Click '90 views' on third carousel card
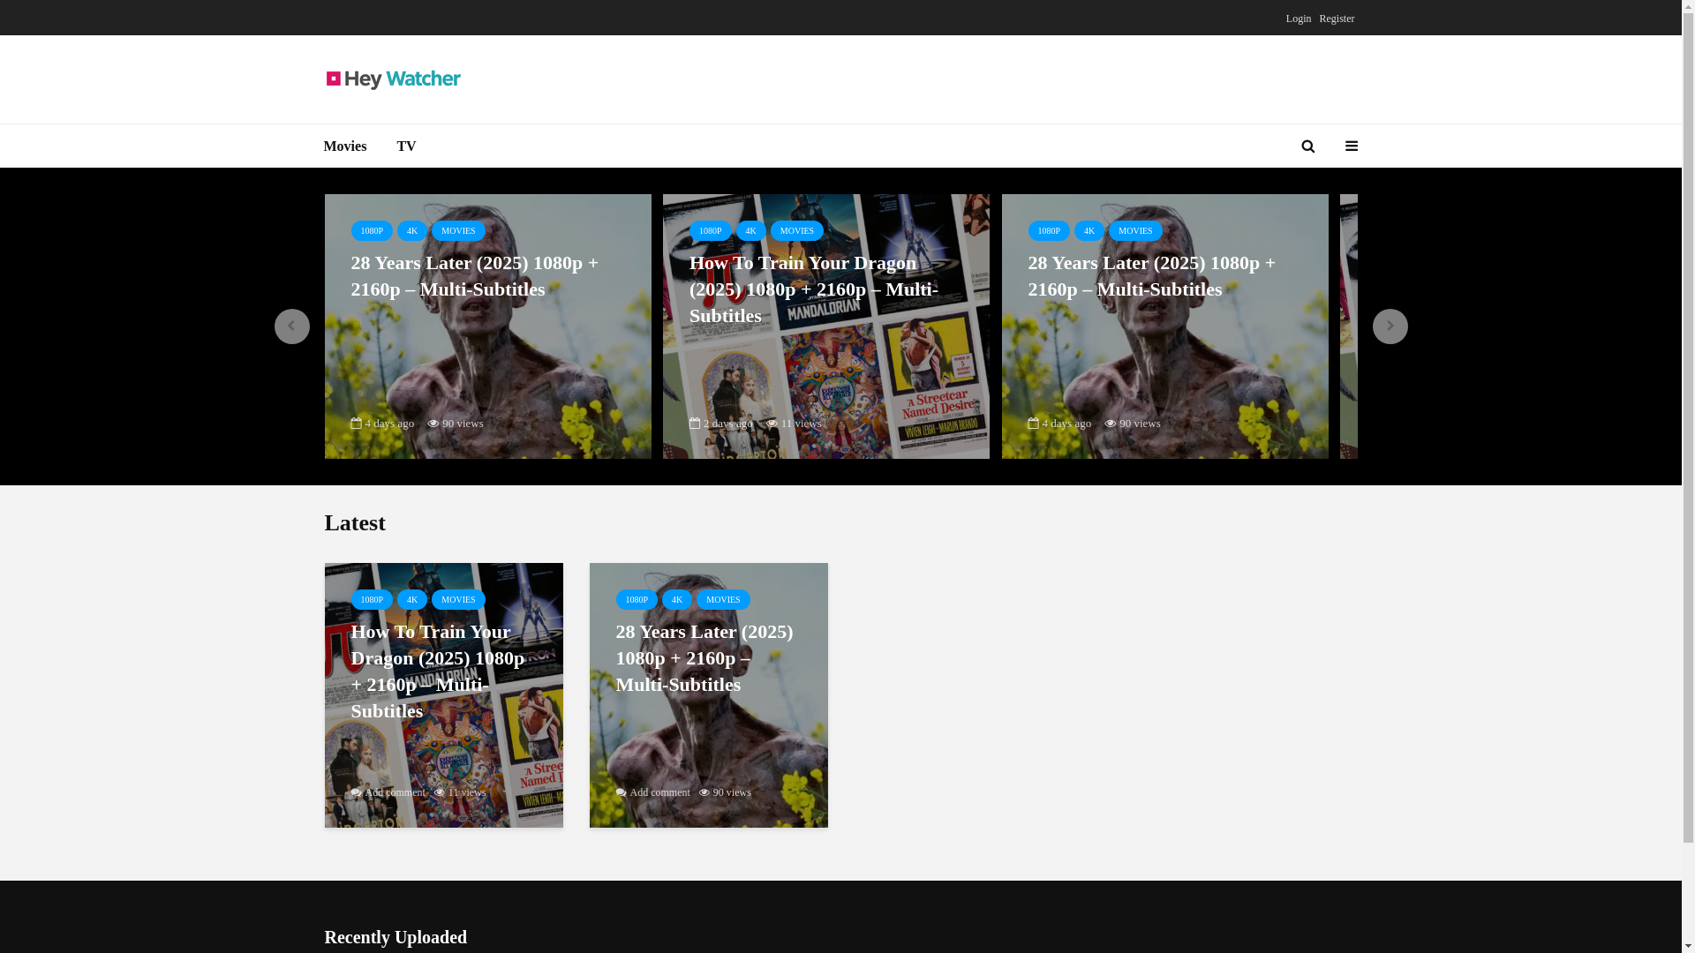The height and width of the screenshot is (953, 1695). [1133, 424]
